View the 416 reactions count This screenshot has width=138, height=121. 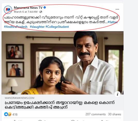point(15,114)
